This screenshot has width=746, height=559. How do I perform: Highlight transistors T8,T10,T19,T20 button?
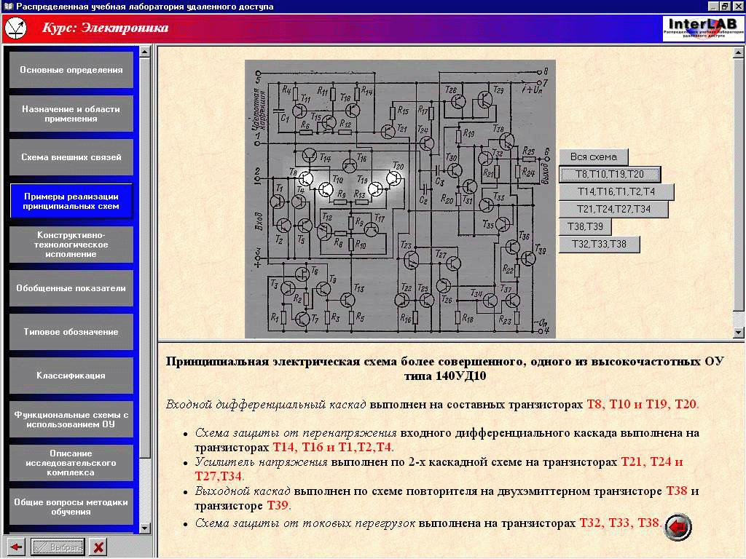tap(610, 175)
